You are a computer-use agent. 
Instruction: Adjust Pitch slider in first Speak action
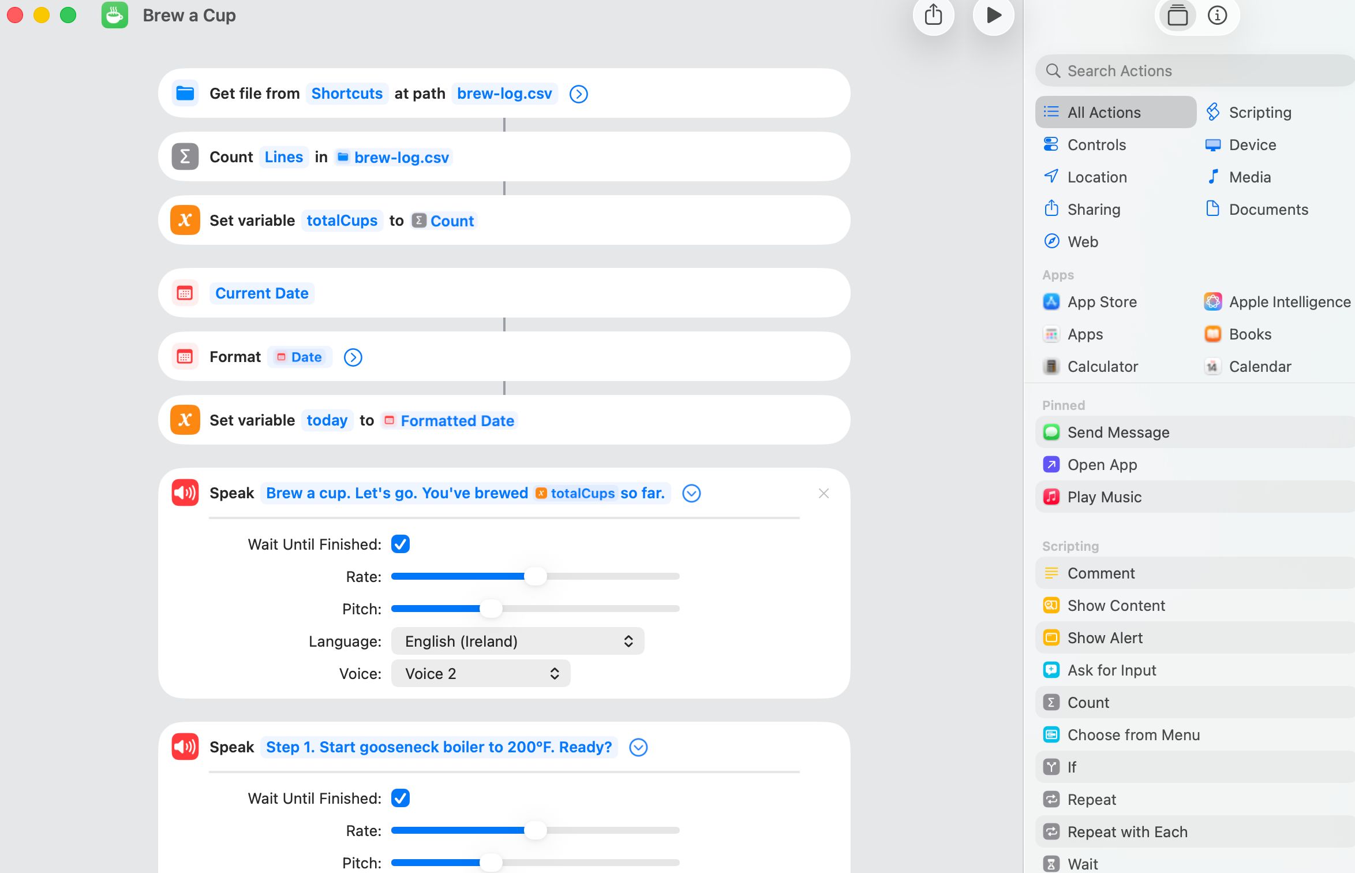(x=491, y=609)
